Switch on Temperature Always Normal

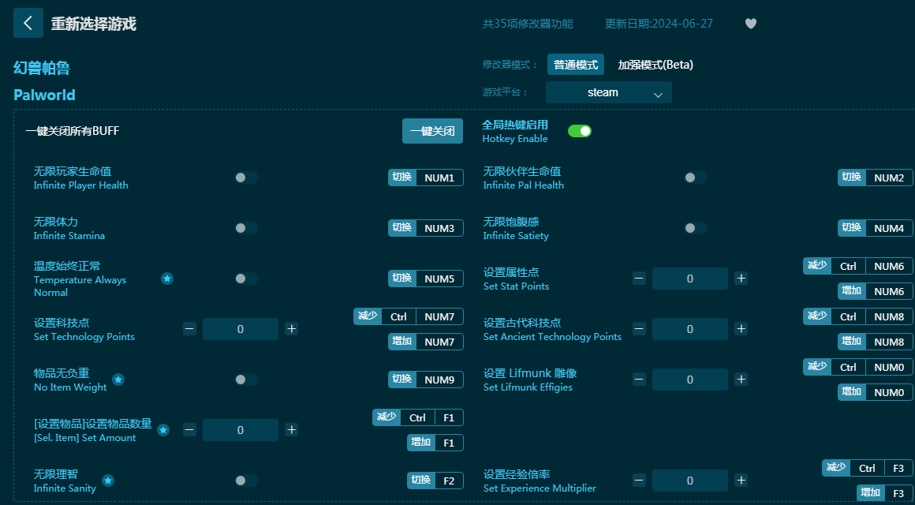pyautogui.click(x=245, y=279)
